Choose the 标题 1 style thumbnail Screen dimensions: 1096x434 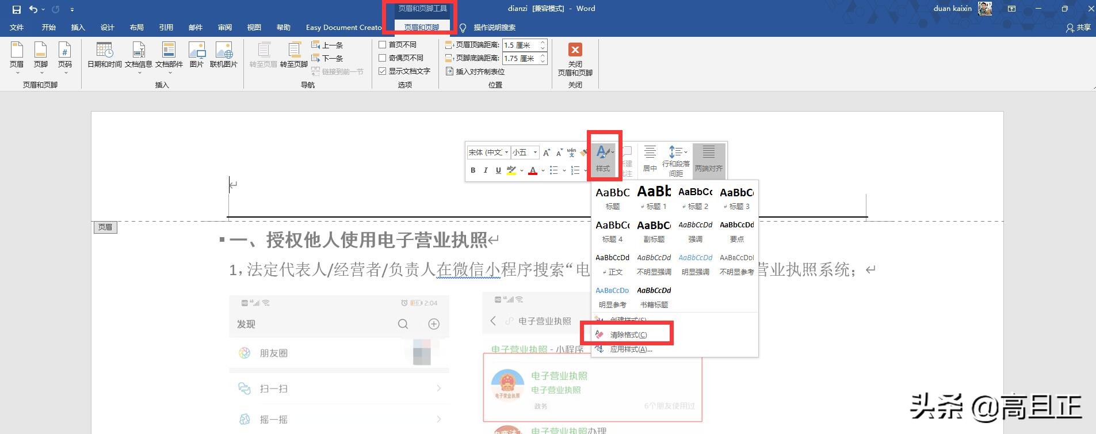point(654,197)
